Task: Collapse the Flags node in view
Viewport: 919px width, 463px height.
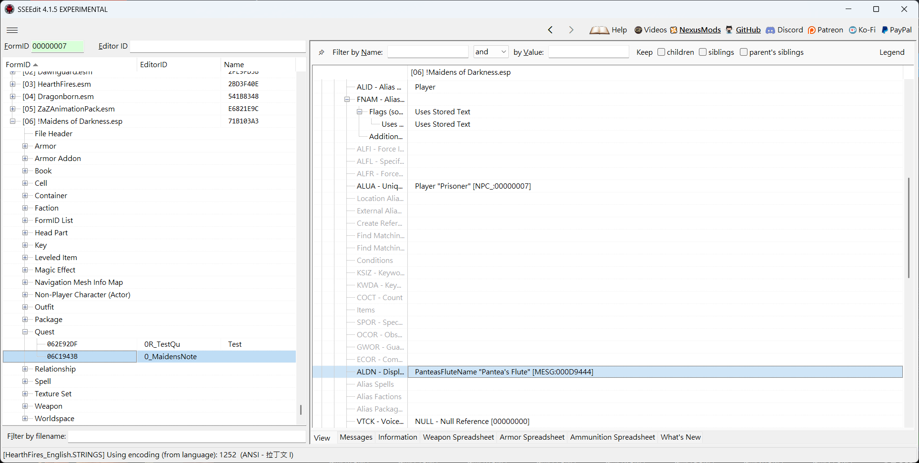Action: (360, 111)
